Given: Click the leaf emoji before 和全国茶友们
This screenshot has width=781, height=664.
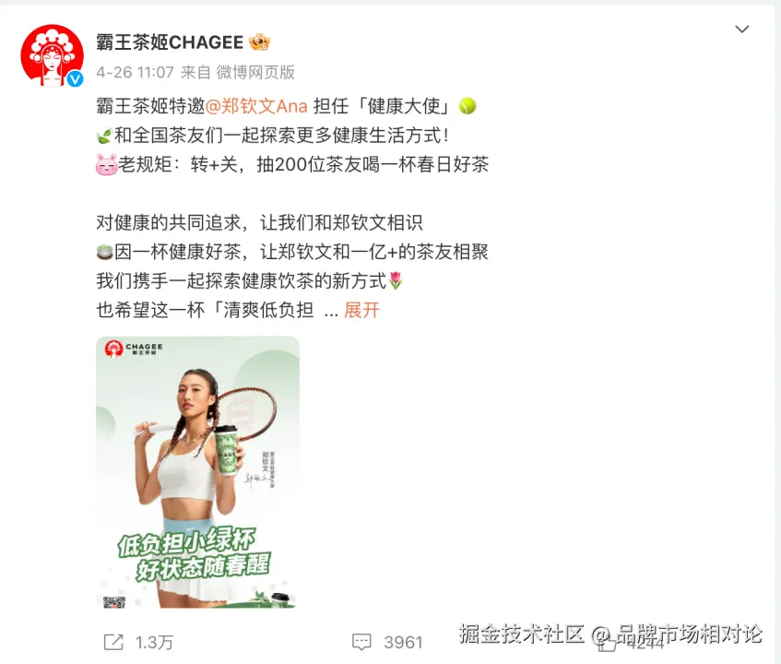Looking at the screenshot, I should pyautogui.click(x=104, y=136).
